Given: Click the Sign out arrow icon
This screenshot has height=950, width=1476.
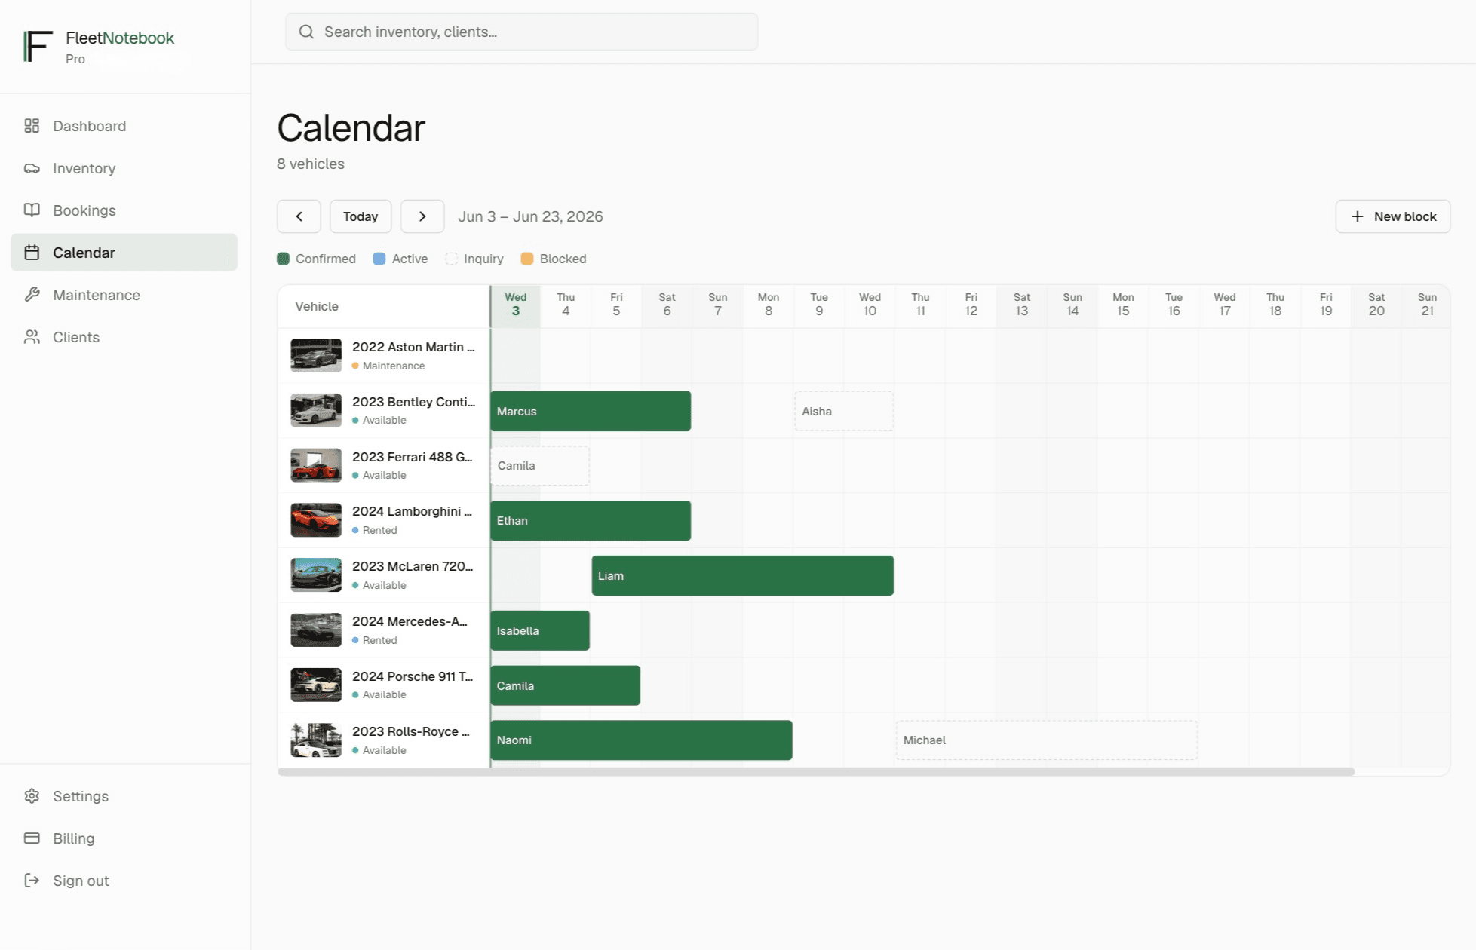Looking at the screenshot, I should [x=32, y=881].
